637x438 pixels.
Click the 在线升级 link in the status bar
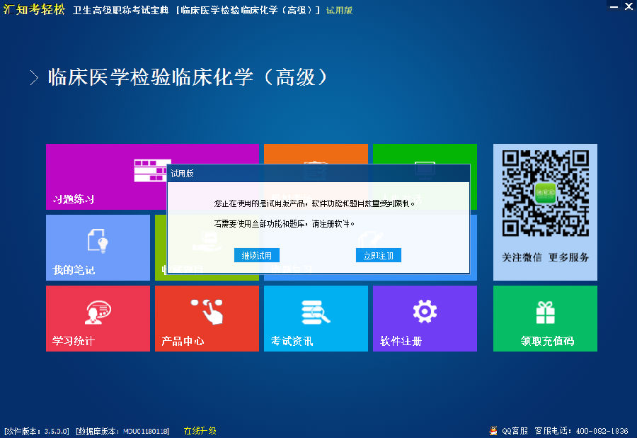coord(200,431)
